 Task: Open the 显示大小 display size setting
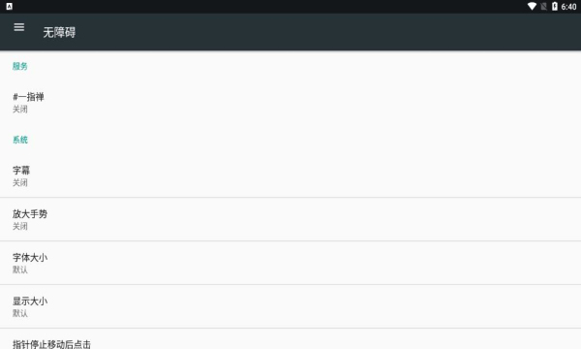pos(290,306)
